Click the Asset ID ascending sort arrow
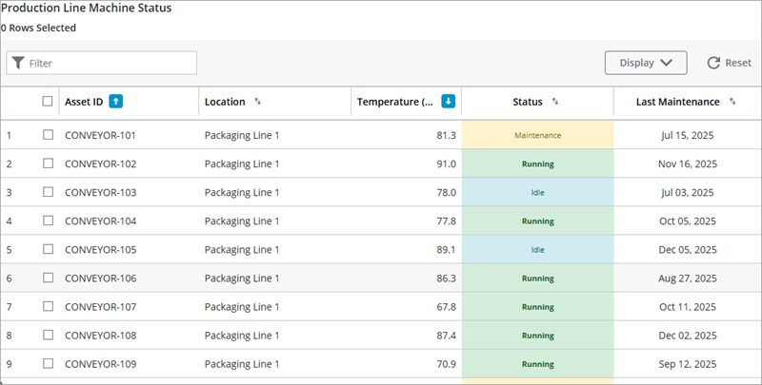762x385 pixels. [x=115, y=102]
